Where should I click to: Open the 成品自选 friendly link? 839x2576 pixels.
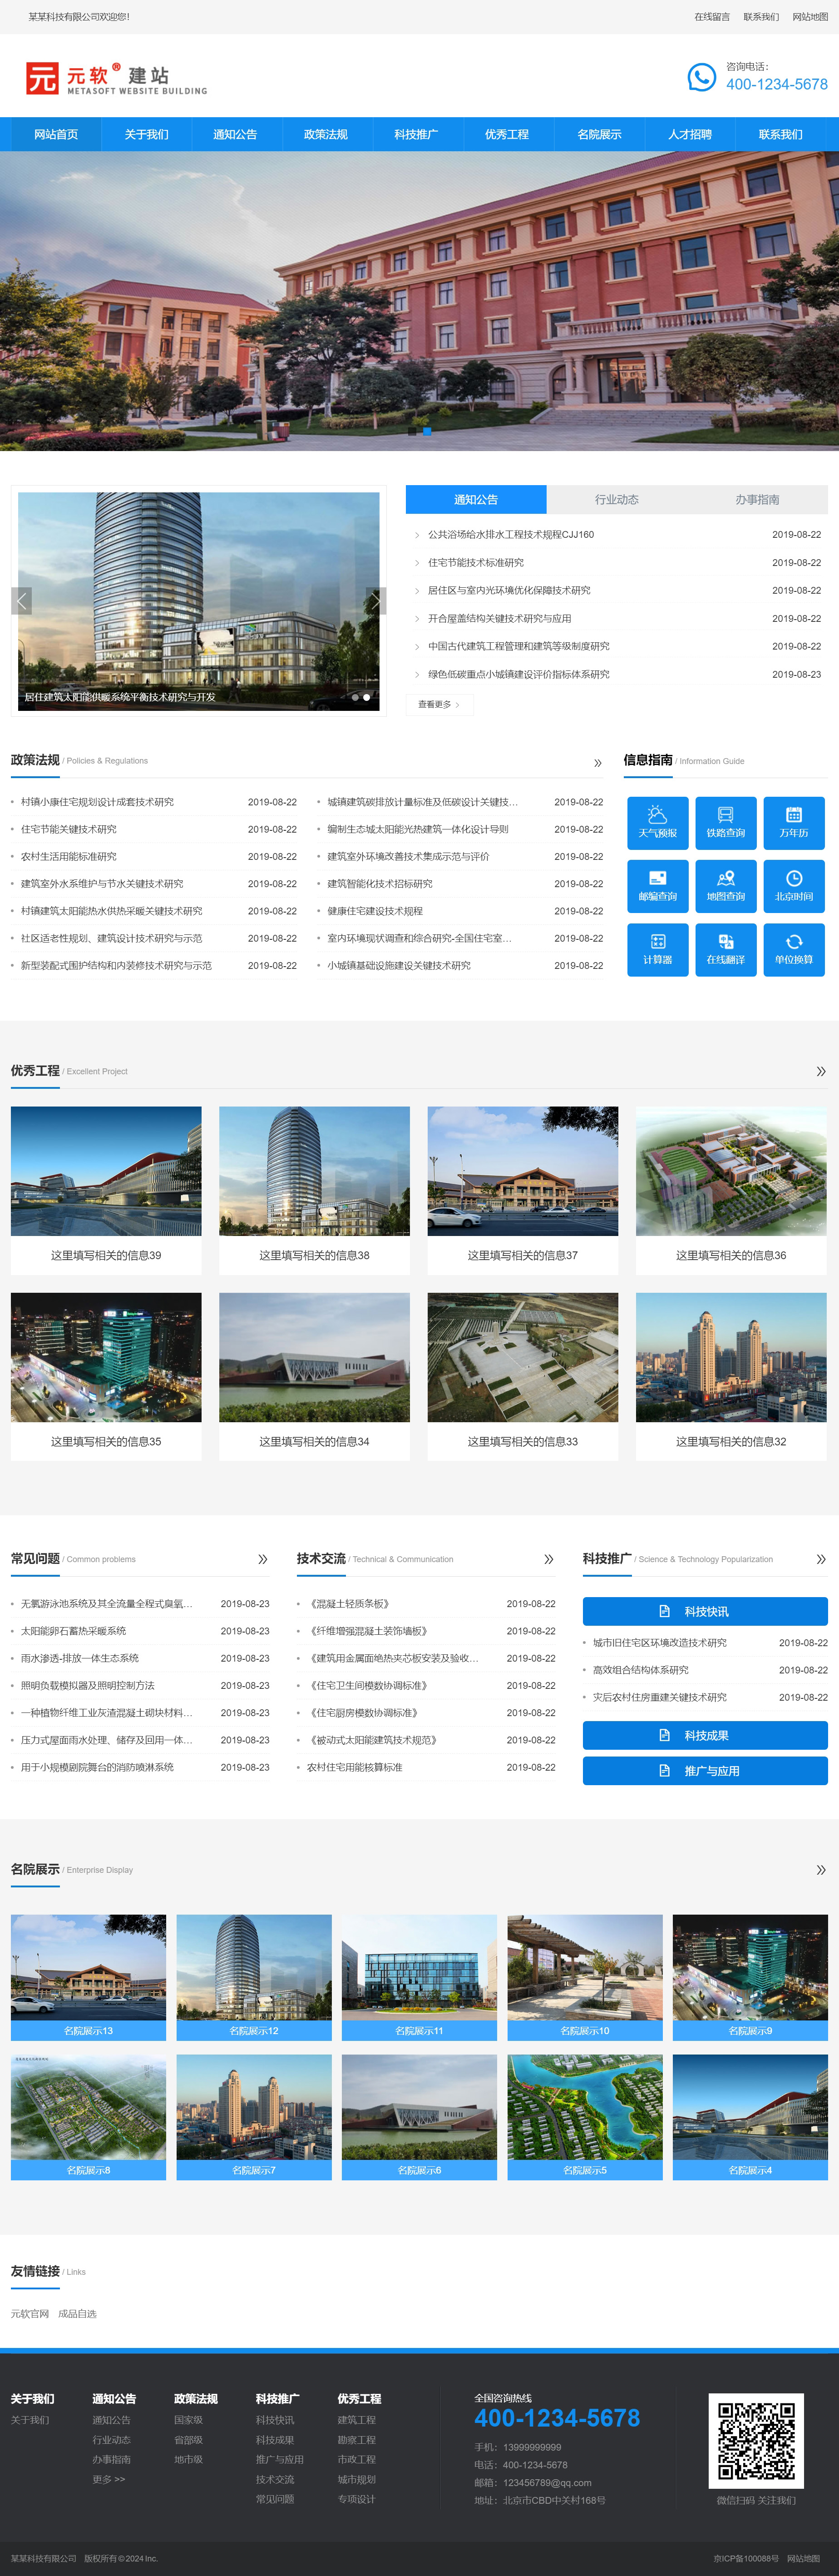click(x=77, y=2313)
